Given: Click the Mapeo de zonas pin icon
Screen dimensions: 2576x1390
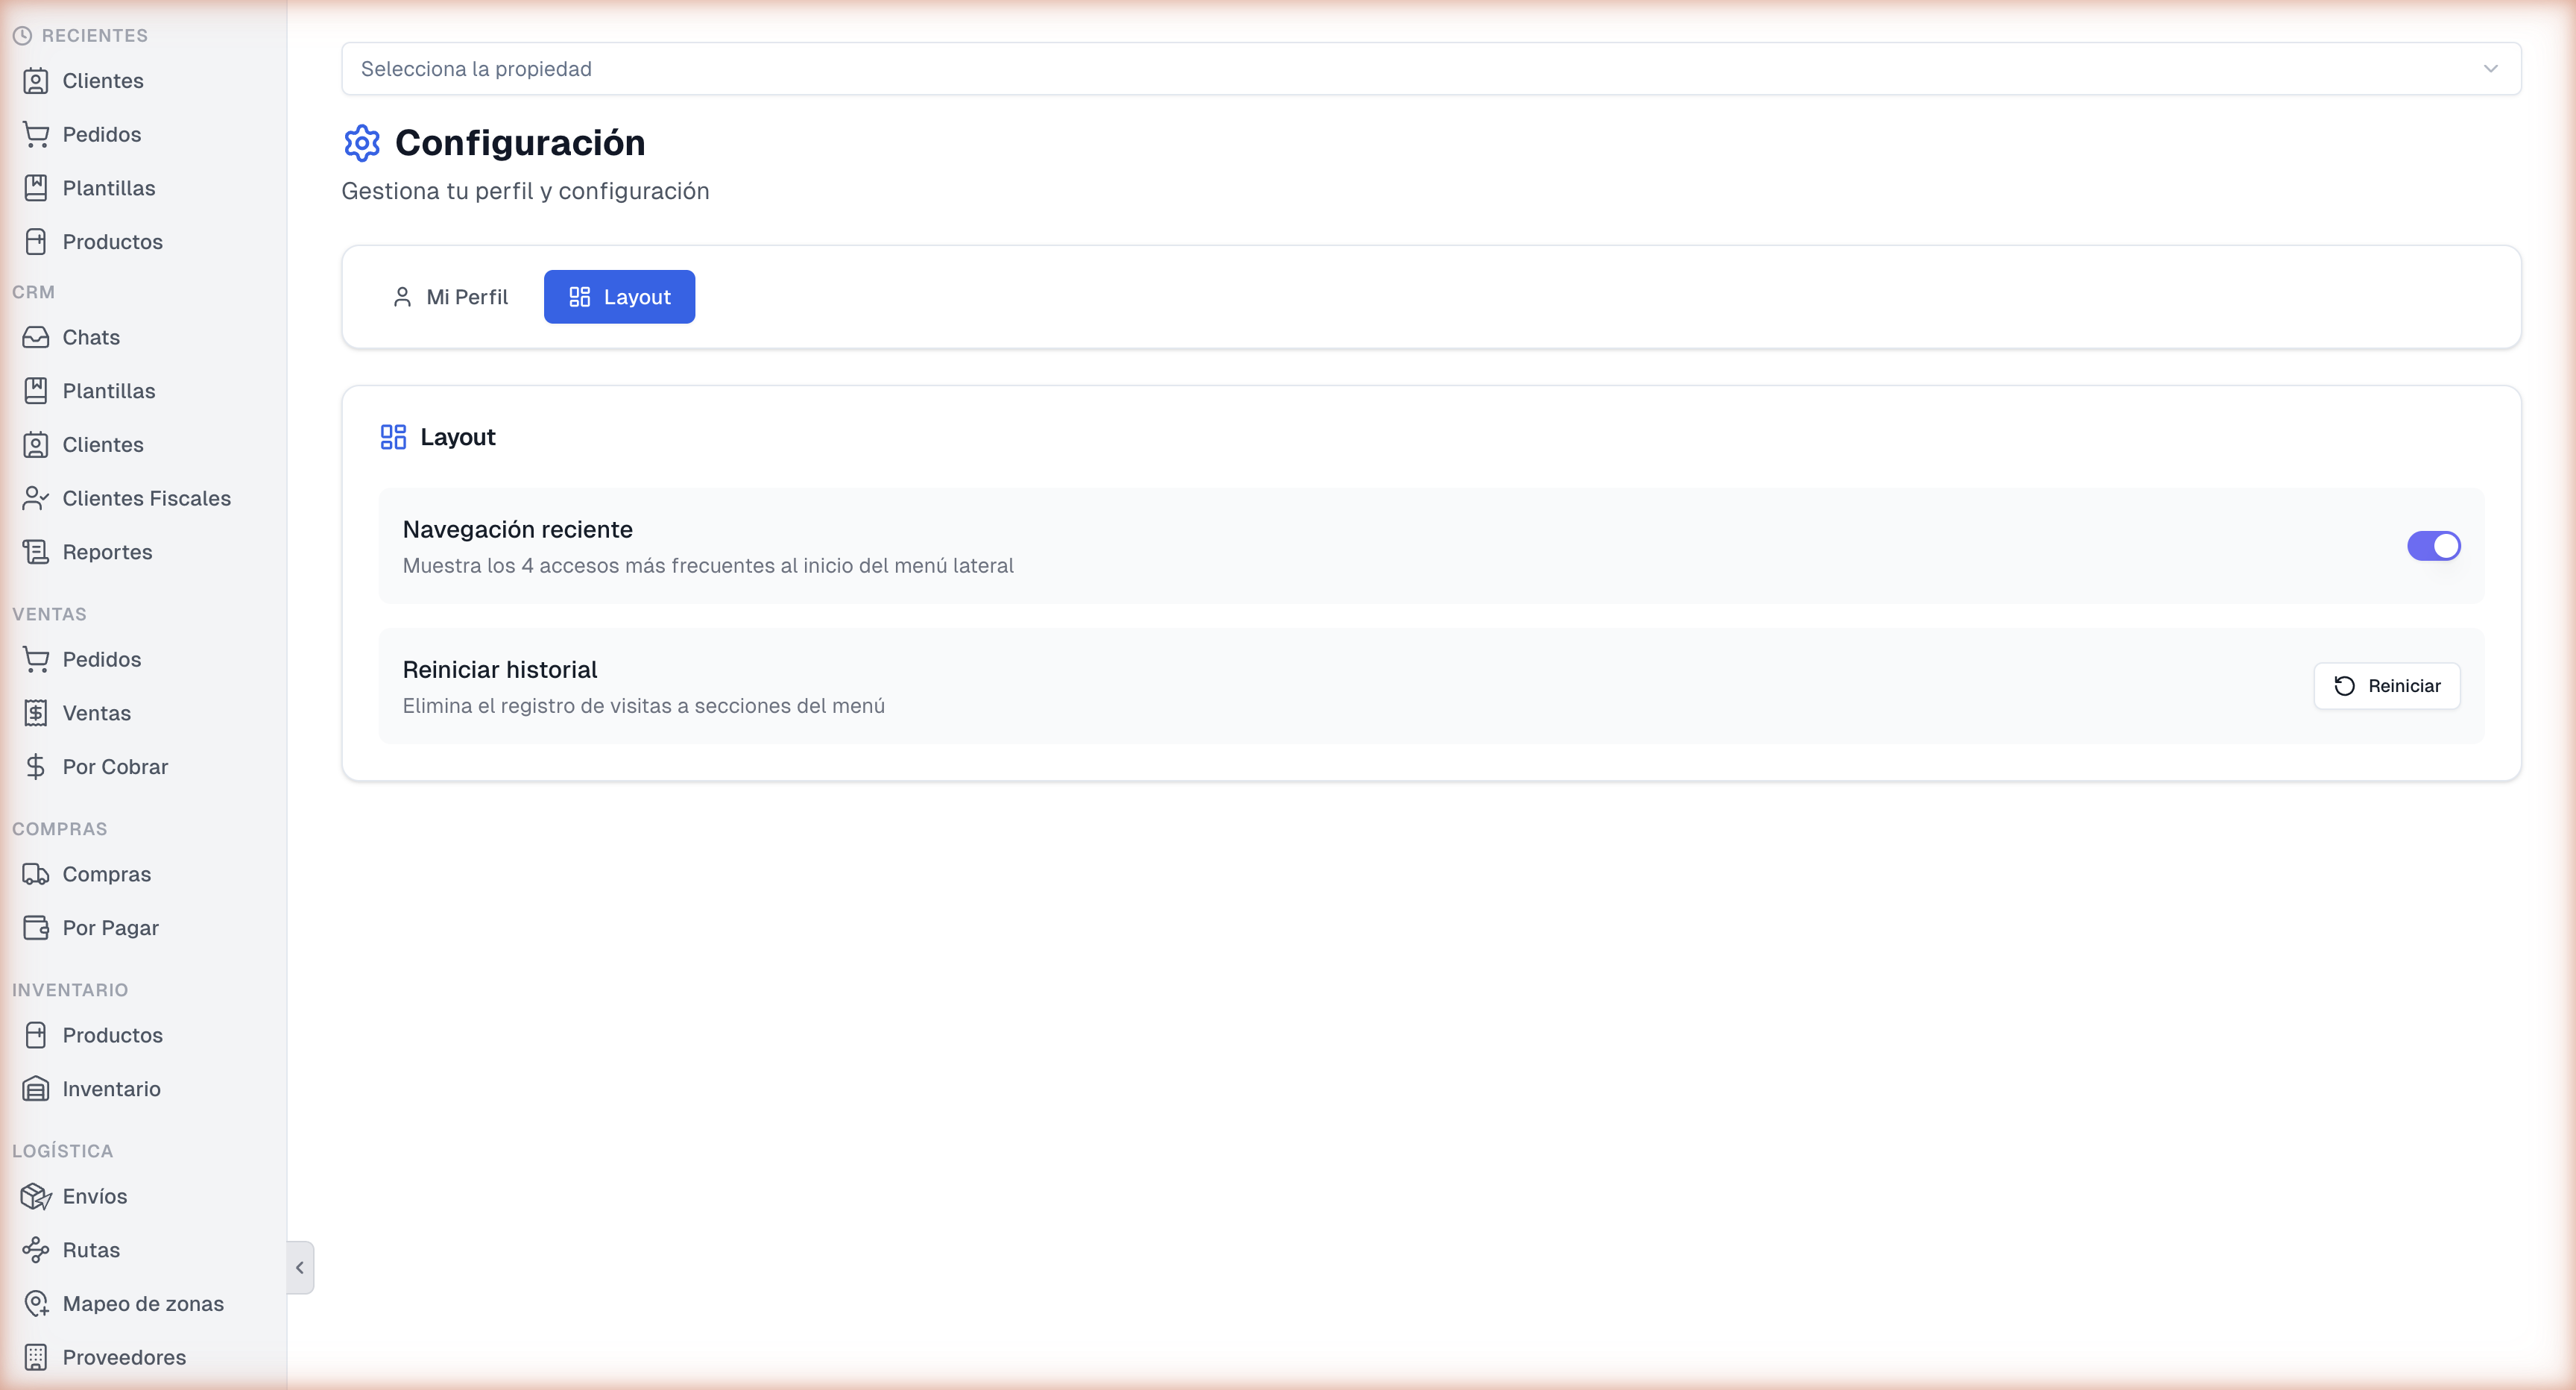Looking at the screenshot, I should 36,1304.
